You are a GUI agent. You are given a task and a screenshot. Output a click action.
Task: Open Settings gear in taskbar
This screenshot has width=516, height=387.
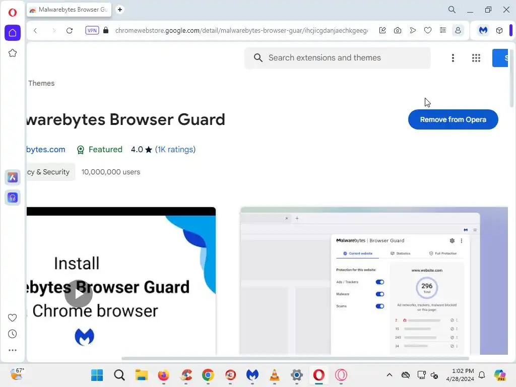coord(296,375)
